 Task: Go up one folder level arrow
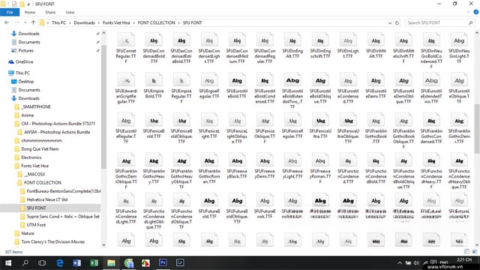coord(33,22)
